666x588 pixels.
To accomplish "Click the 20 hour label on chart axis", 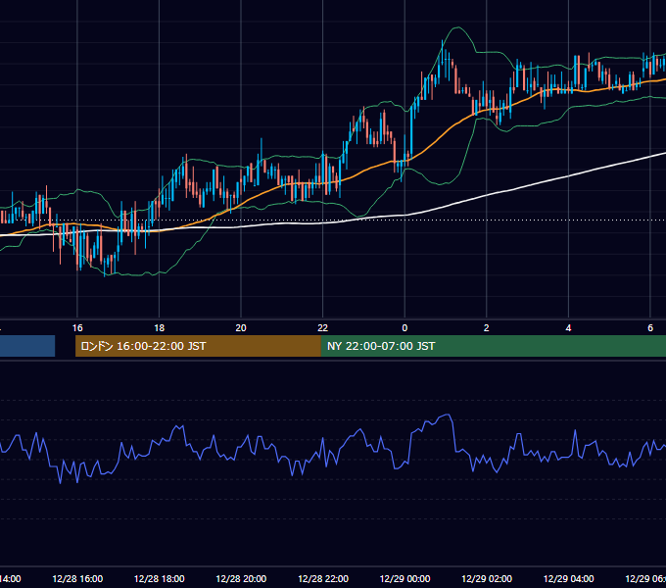I will 241,328.
